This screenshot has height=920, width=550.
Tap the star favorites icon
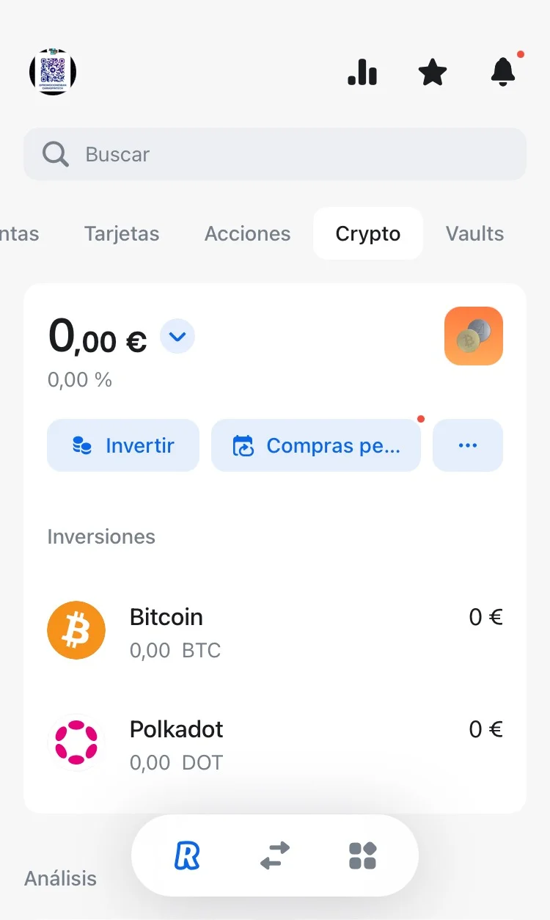(432, 72)
